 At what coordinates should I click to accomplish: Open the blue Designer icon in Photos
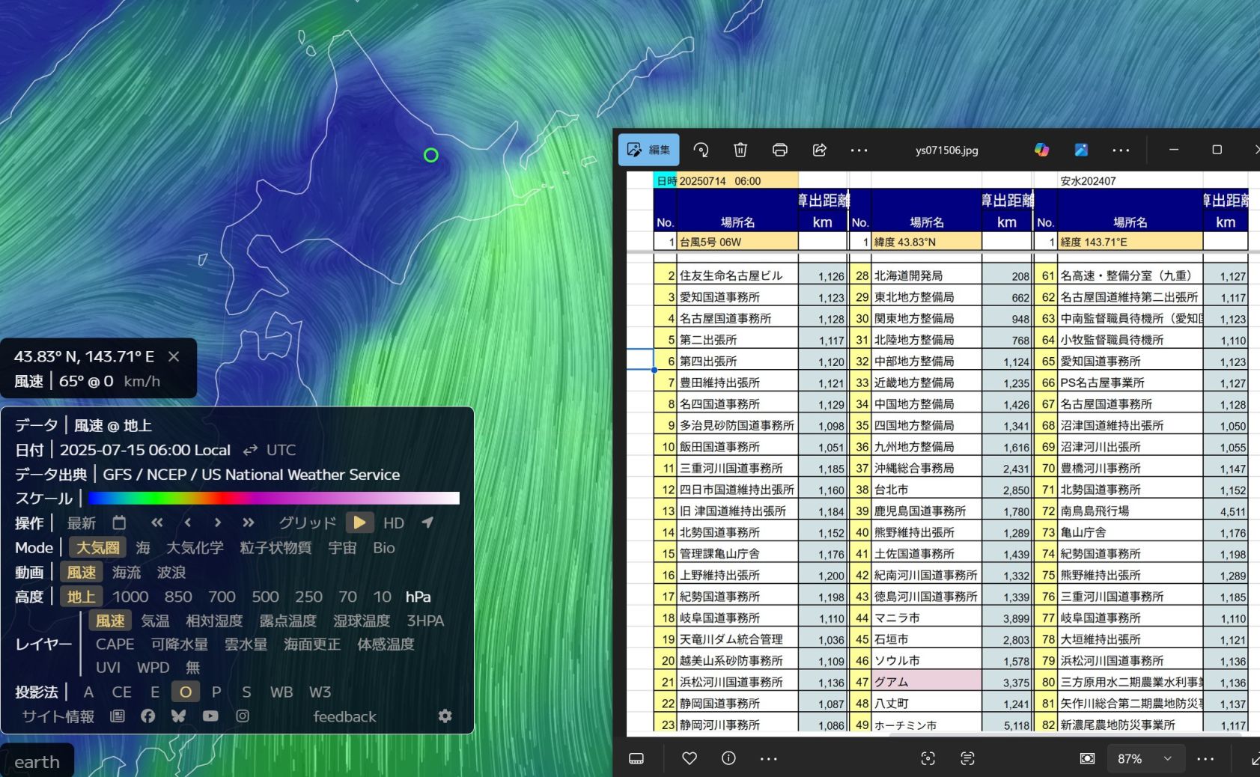1081,150
